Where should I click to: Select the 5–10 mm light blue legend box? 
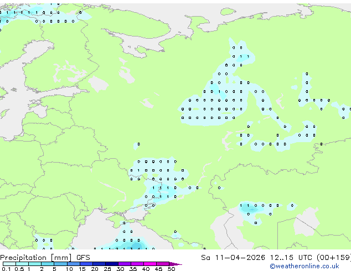(x=60, y=264)
